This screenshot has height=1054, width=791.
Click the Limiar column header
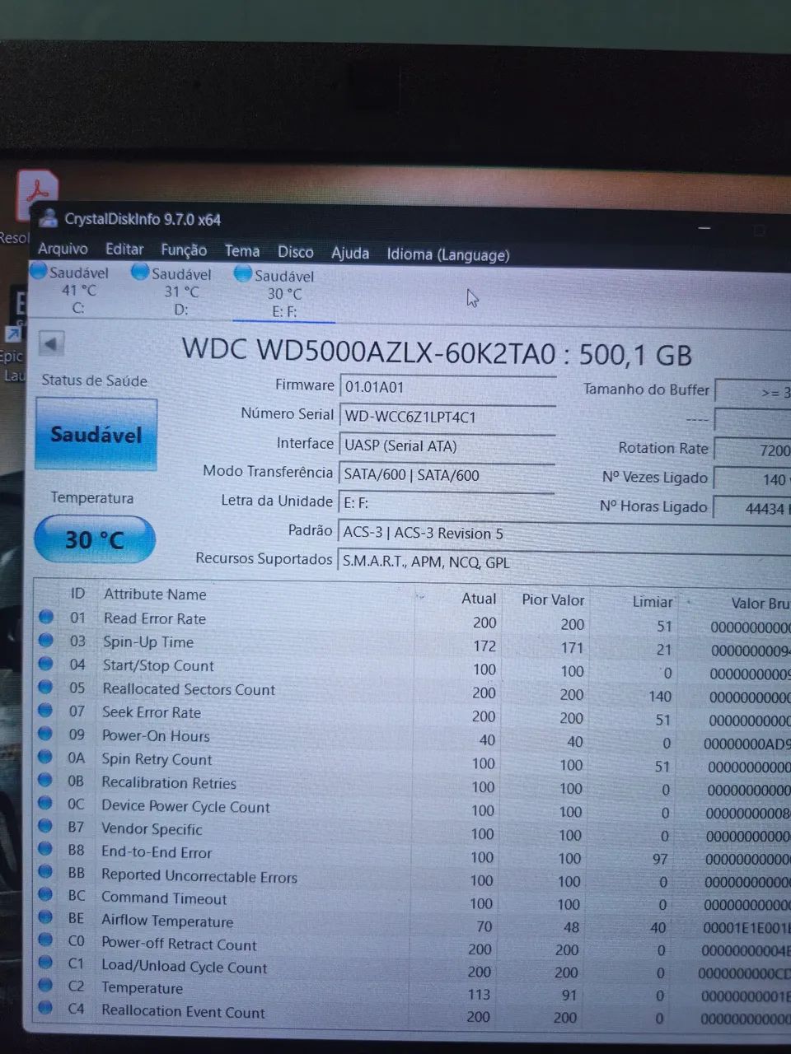[x=653, y=602]
